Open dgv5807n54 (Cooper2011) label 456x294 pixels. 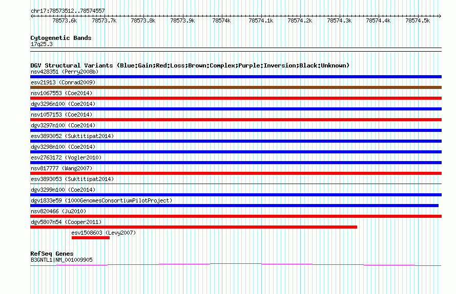(x=66, y=222)
